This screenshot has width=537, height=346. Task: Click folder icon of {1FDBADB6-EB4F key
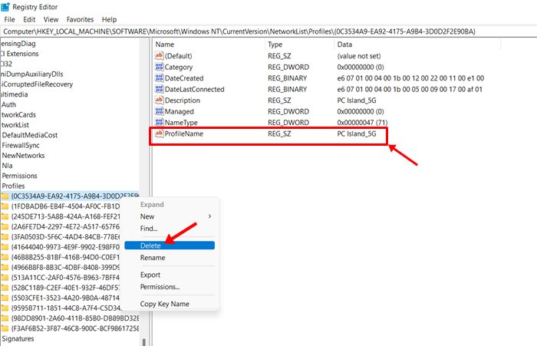pyautogui.click(x=5, y=206)
